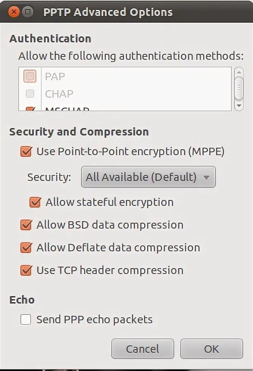Viewport: 253px width, 371px height.
Task: Uncheck Allow Deflate data compression
Action: pos(26,248)
